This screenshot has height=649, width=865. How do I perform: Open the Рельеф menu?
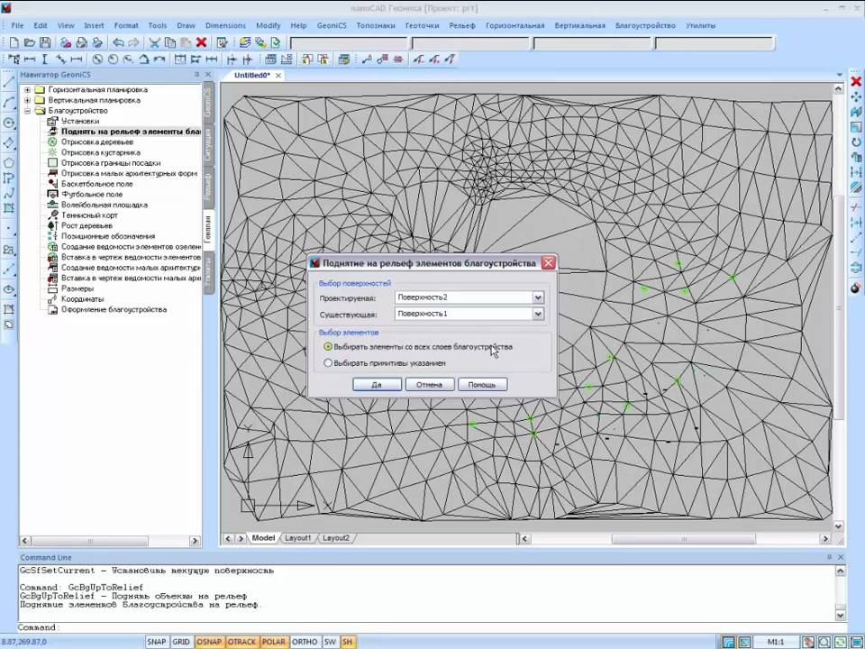461,25
